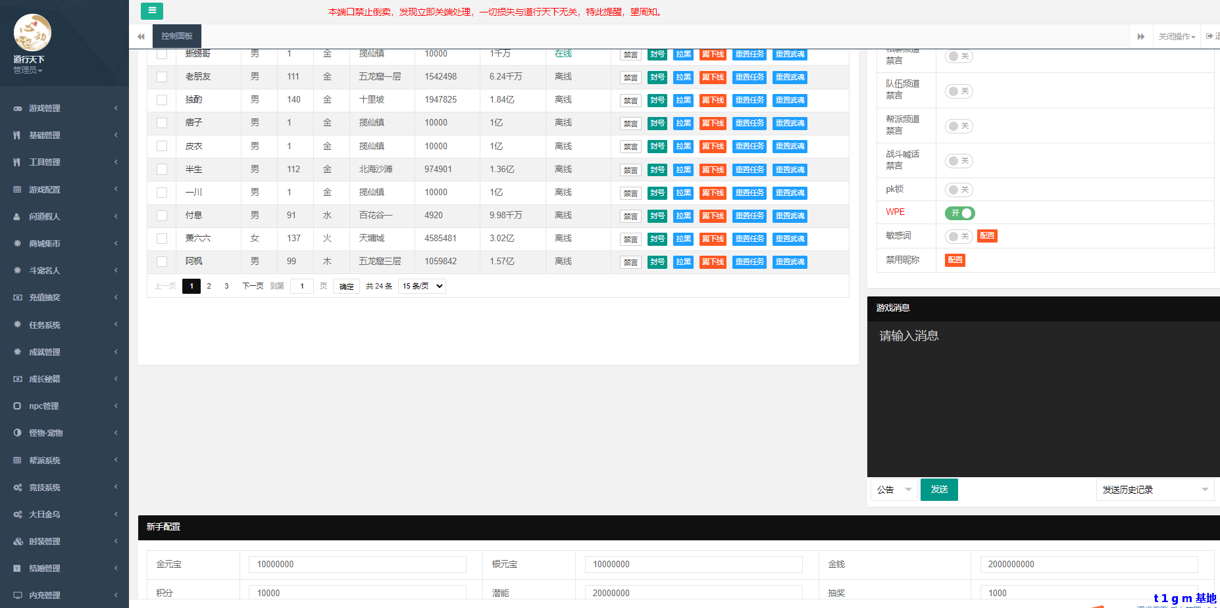
Task: Open the 关闭操作 menu
Action: click(1177, 36)
